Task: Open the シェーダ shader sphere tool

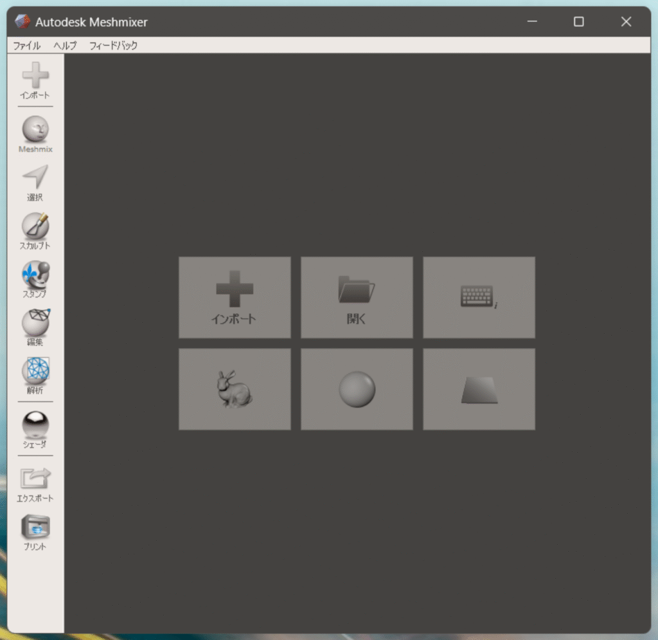Action: point(35,430)
